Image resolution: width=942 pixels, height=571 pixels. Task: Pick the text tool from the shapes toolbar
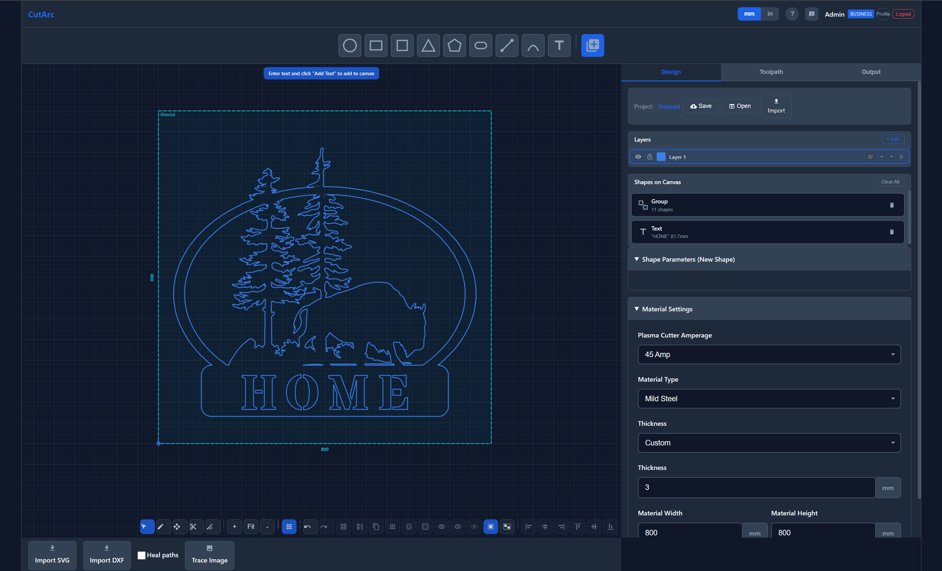pyautogui.click(x=559, y=45)
